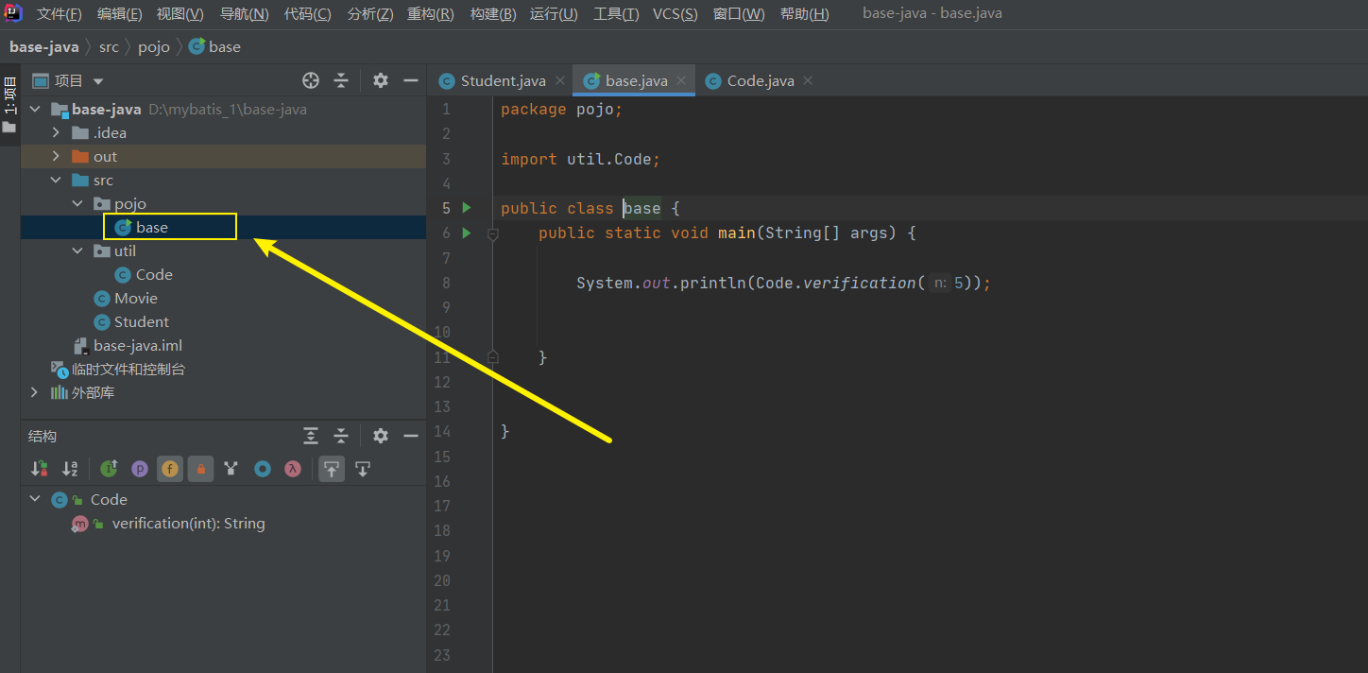Image resolution: width=1368 pixels, height=673 pixels.
Task: Open the 项目 view dropdown arrow
Action: click(x=98, y=81)
